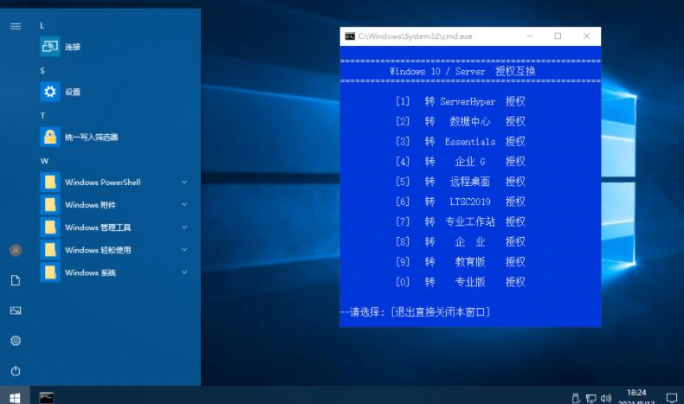684x404 pixels.
Task: Jump to letter L section header
Action: [42, 26]
